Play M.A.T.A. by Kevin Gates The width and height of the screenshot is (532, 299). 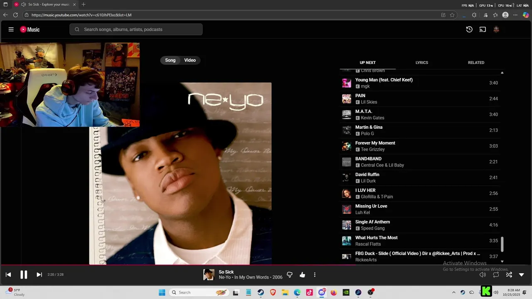click(420, 115)
